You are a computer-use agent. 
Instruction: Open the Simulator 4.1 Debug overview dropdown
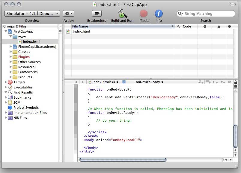[32, 13]
